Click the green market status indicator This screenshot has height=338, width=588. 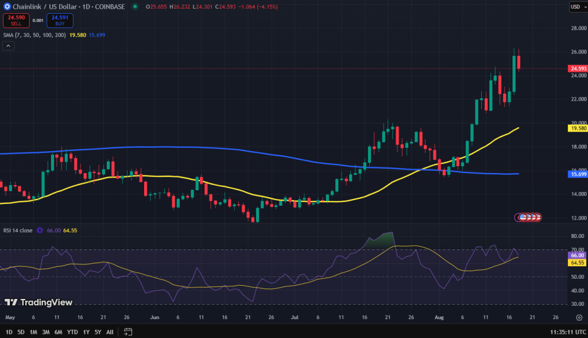(135, 7)
